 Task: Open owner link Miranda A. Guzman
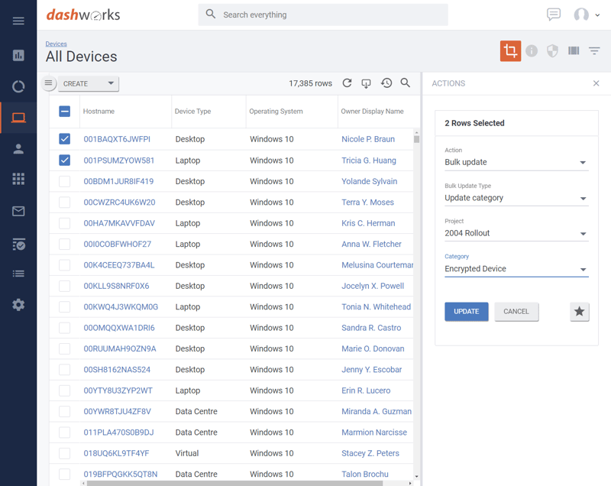[x=377, y=411]
